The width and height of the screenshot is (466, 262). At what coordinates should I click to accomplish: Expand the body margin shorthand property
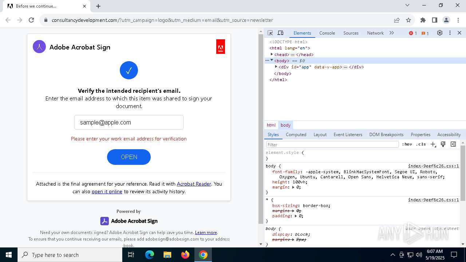click(x=293, y=187)
